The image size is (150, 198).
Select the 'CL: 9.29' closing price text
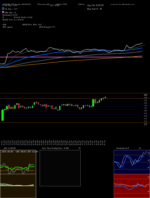(55, 5)
